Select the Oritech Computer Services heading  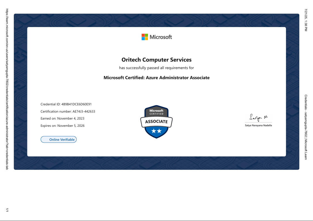point(156,60)
